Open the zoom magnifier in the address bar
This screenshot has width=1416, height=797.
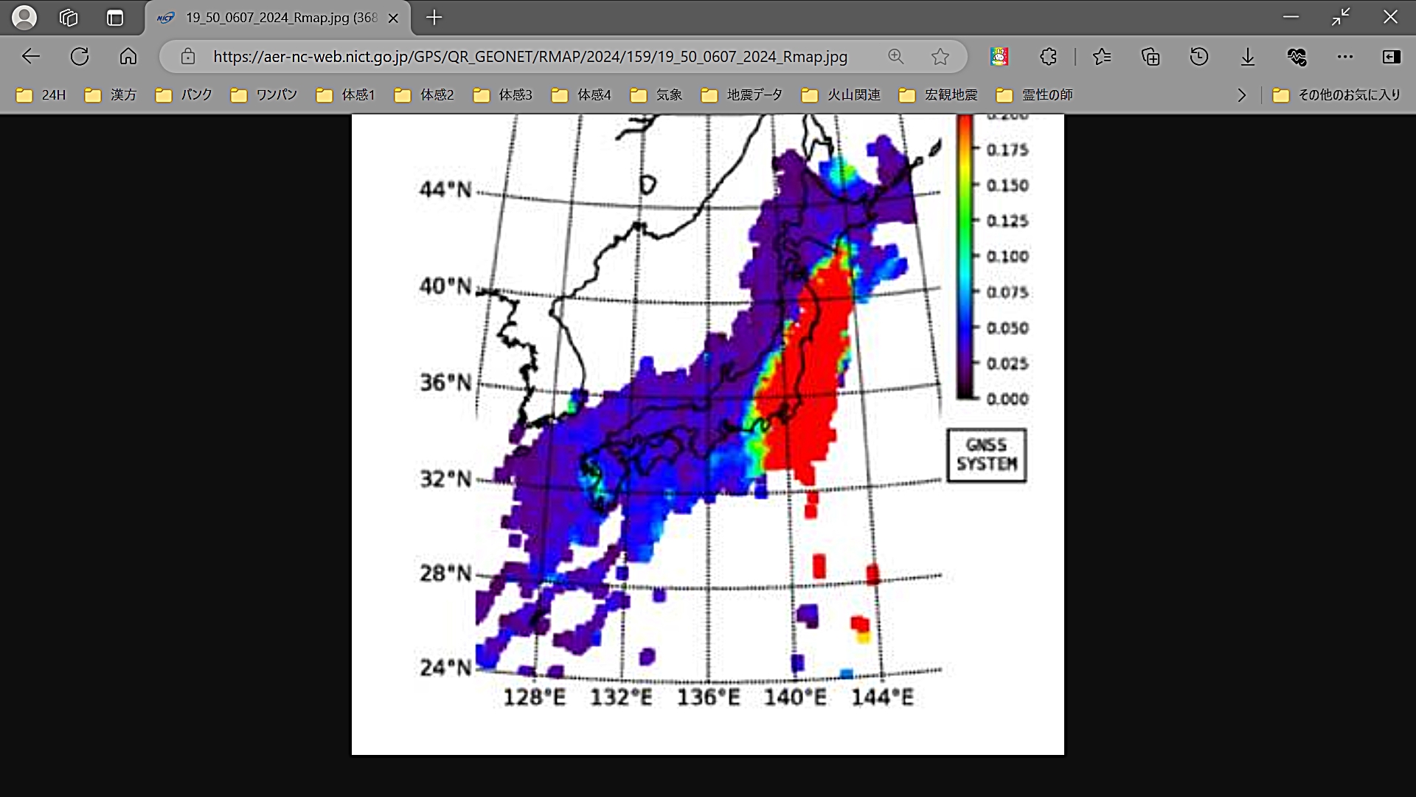[895, 57]
